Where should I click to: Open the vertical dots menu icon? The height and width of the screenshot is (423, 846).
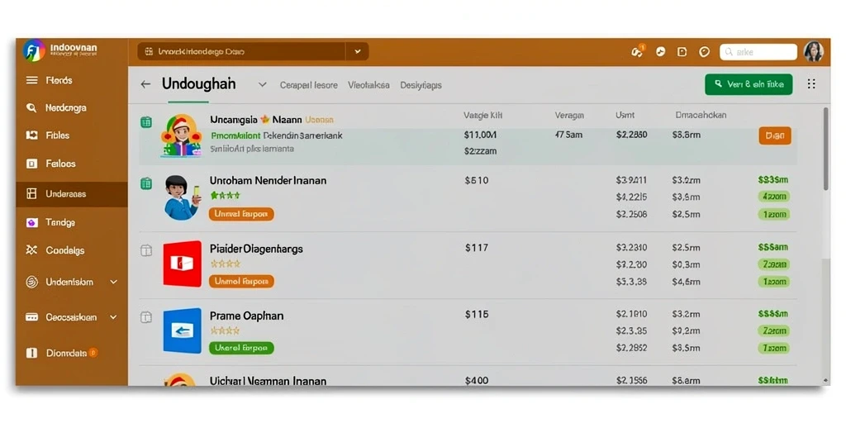point(811,83)
